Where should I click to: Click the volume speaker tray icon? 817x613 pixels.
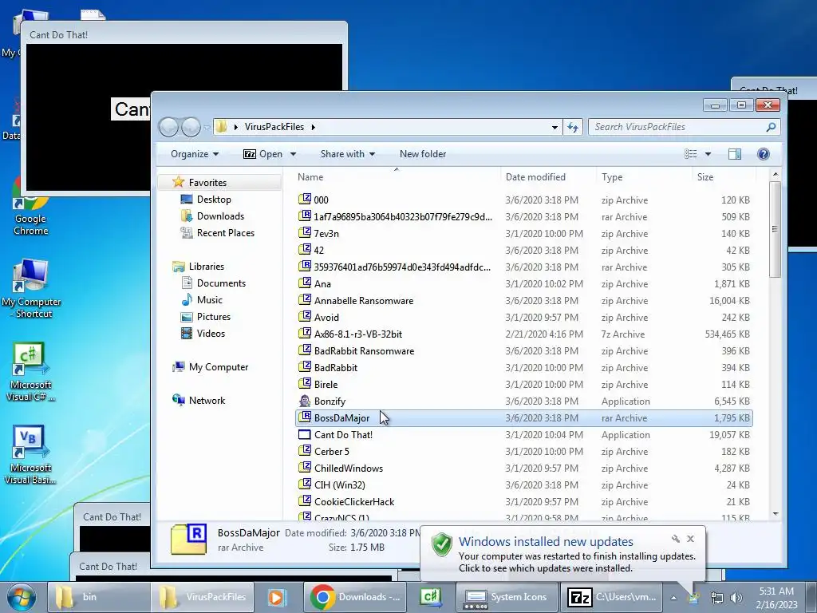click(736, 598)
